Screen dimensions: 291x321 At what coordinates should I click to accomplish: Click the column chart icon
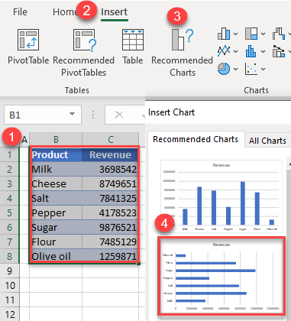coord(224,34)
